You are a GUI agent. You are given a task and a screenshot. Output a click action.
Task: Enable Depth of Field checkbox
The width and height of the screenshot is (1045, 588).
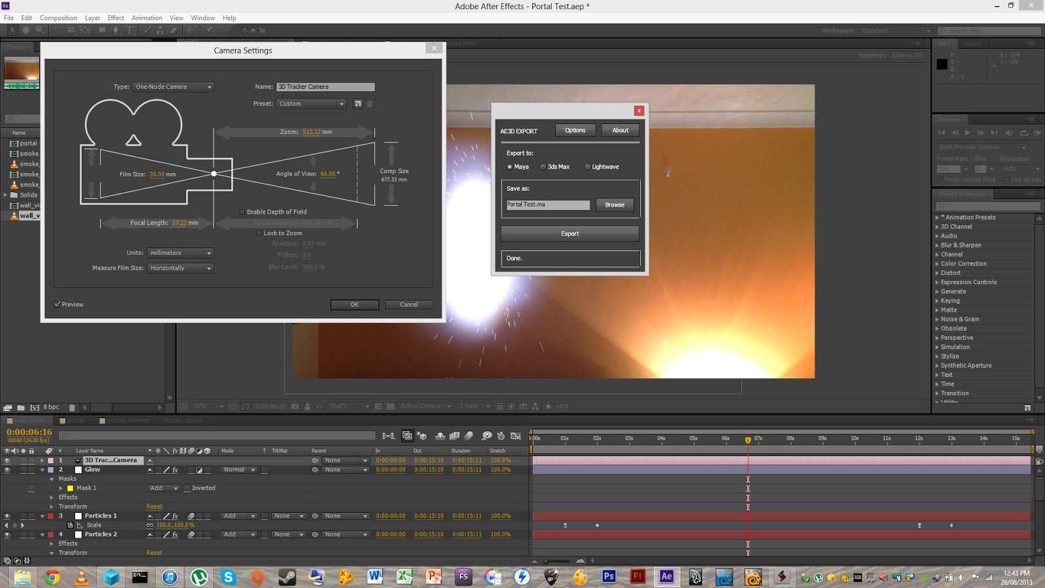click(242, 212)
